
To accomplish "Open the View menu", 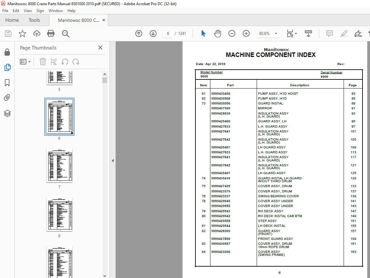I will click(x=28, y=11).
